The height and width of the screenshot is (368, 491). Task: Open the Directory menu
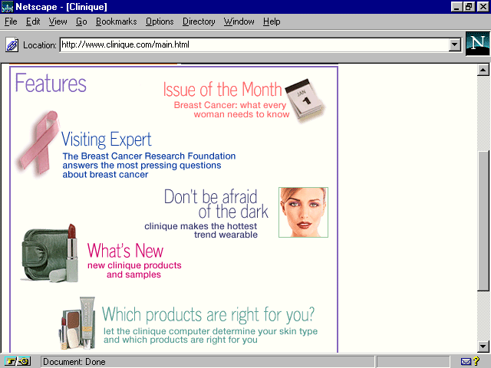pos(199,21)
